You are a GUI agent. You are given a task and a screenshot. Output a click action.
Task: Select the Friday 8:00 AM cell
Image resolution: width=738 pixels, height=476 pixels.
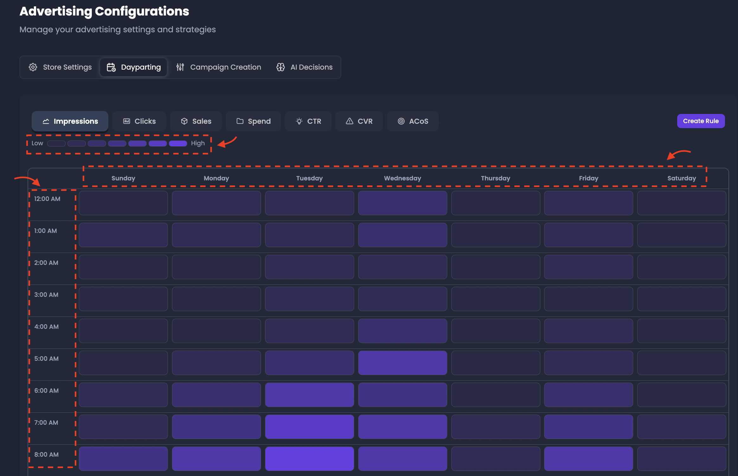(588, 459)
